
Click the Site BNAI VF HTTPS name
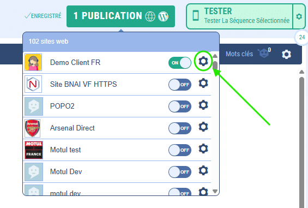(x=83, y=84)
